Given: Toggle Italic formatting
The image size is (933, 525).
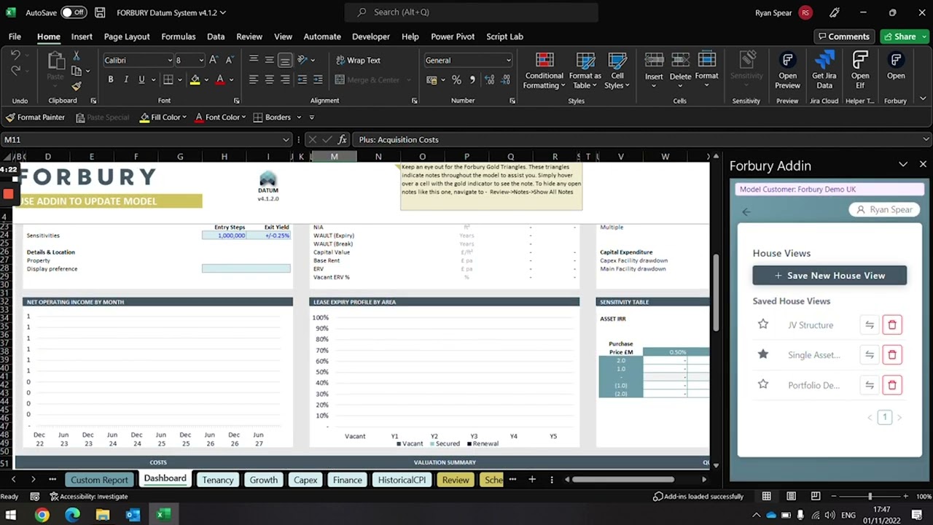Looking at the screenshot, I should coord(126,79).
